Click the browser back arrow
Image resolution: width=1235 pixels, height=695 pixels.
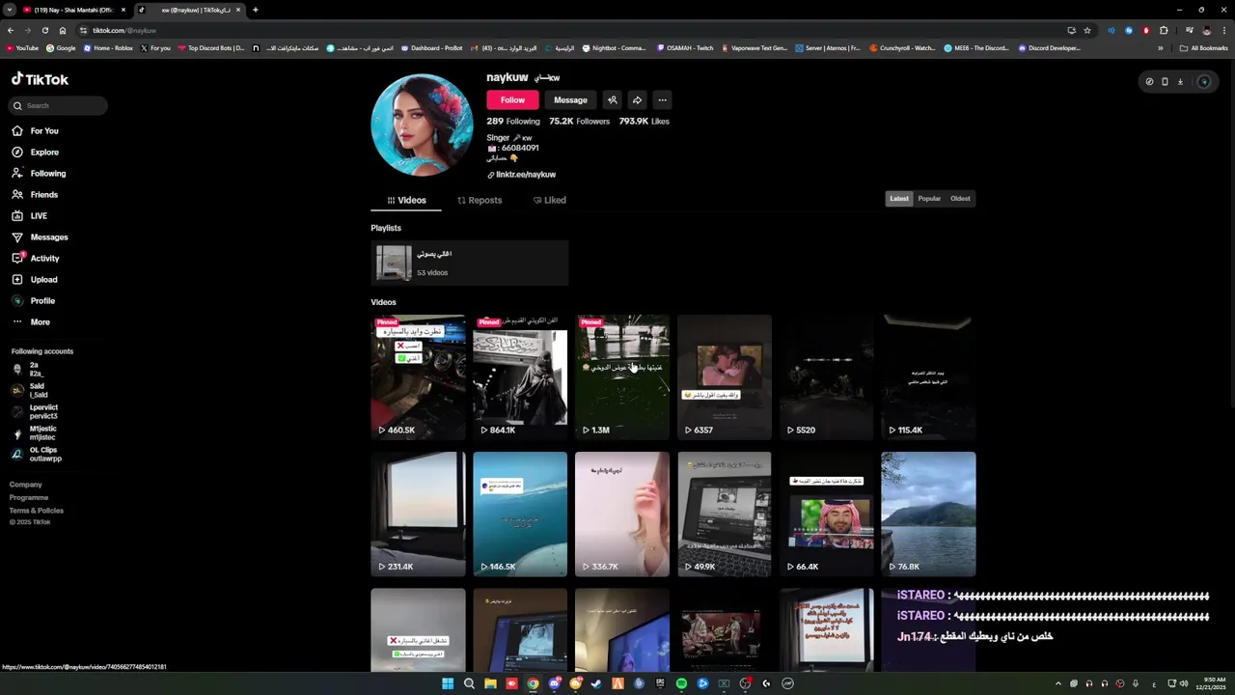coord(11,30)
